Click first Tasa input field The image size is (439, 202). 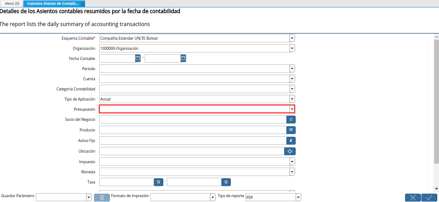(x=127, y=182)
